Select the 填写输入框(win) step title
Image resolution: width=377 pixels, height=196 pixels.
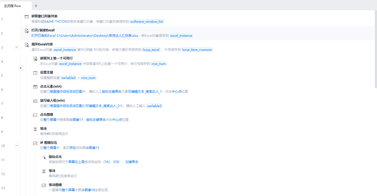tap(53, 101)
